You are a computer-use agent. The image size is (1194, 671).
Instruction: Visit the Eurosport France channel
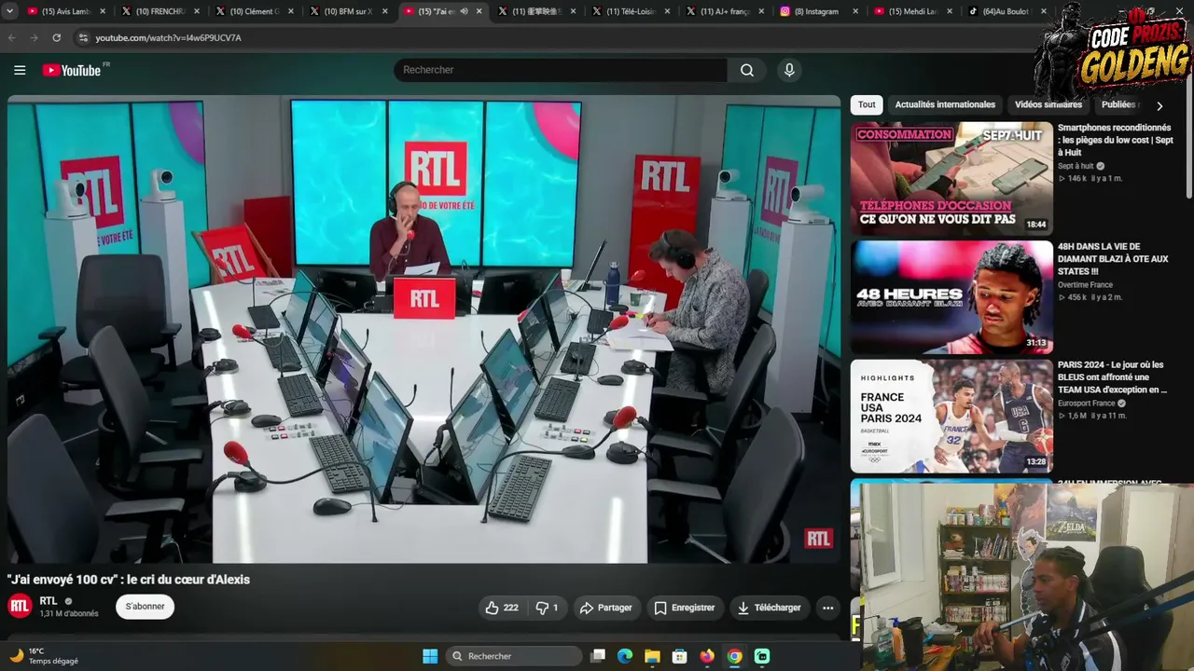(x=1087, y=404)
